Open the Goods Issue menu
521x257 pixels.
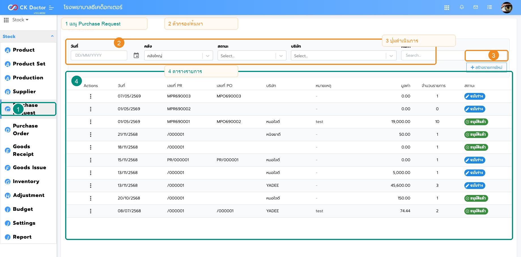(x=29, y=167)
